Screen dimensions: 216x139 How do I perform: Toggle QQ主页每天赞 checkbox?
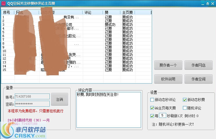(x=152, y=108)
